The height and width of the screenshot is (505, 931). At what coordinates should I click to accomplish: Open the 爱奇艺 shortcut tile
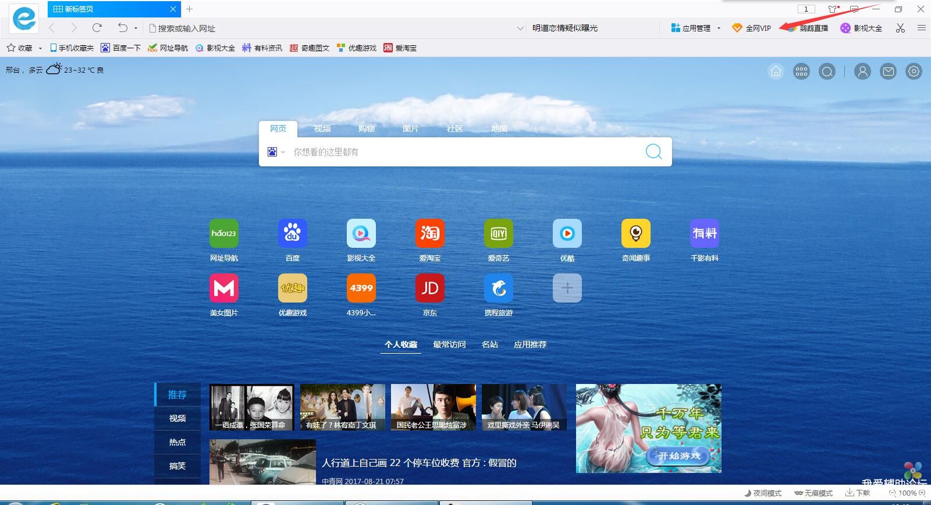click(499, 233)
